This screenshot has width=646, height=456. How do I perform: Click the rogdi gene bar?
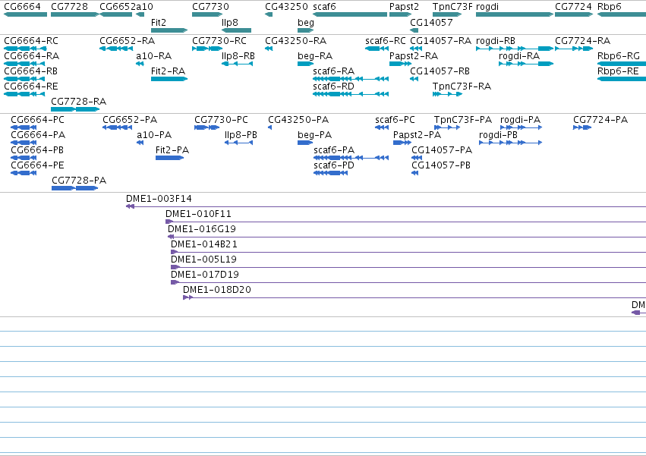(515, 14)
